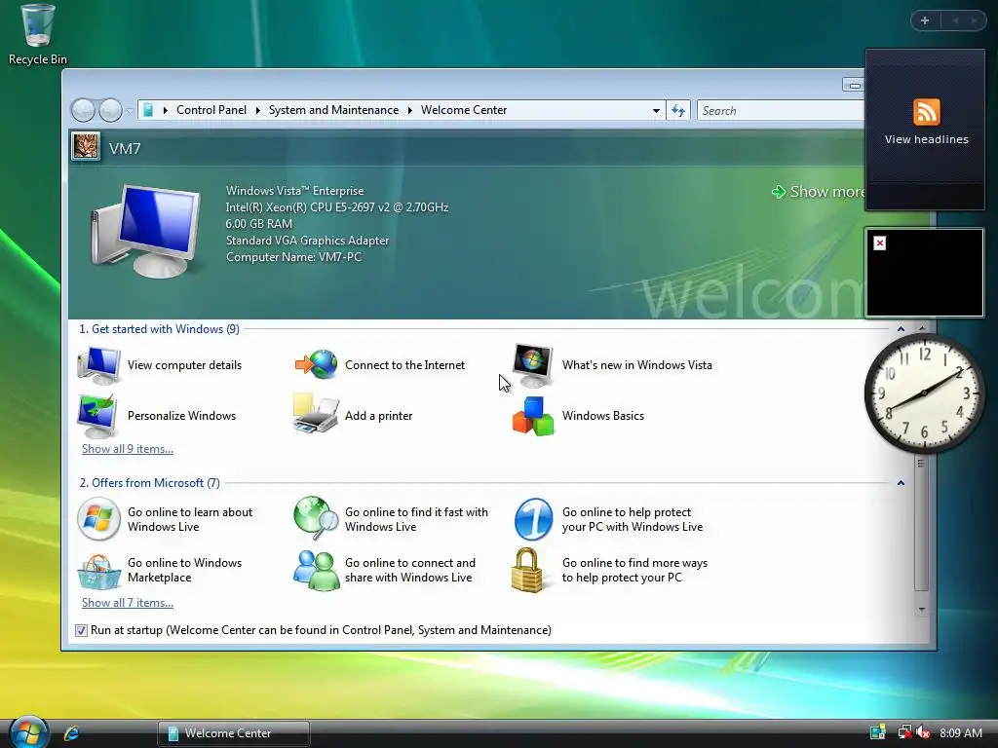
Task: Open What's new in Windows Vista icon
Action: tap(533, 365)
